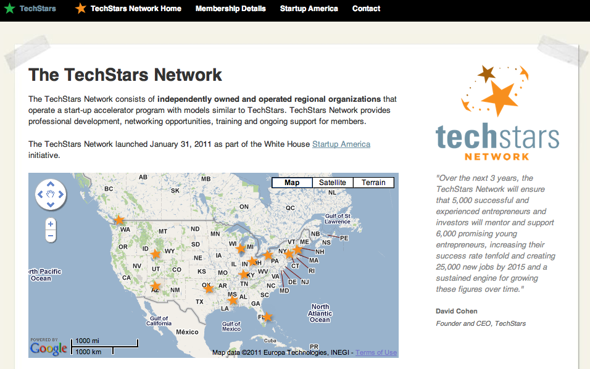Select the star marker on the OK label
Screen dimensions: 590x369
[209, 289]
